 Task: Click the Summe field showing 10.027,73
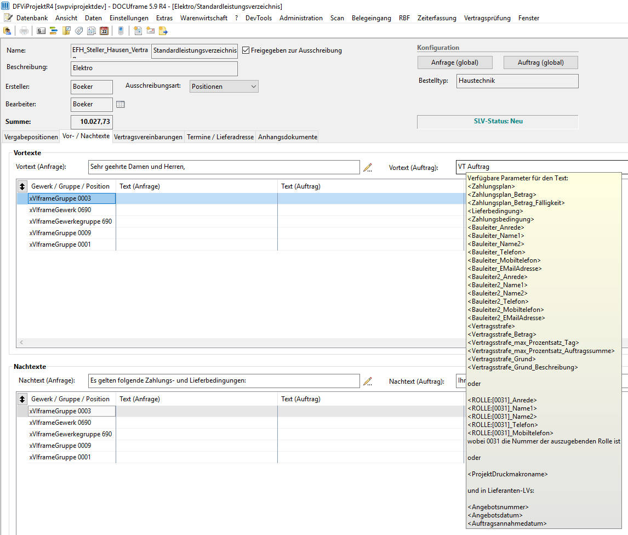pyautogui.click(x=92, y=122)
